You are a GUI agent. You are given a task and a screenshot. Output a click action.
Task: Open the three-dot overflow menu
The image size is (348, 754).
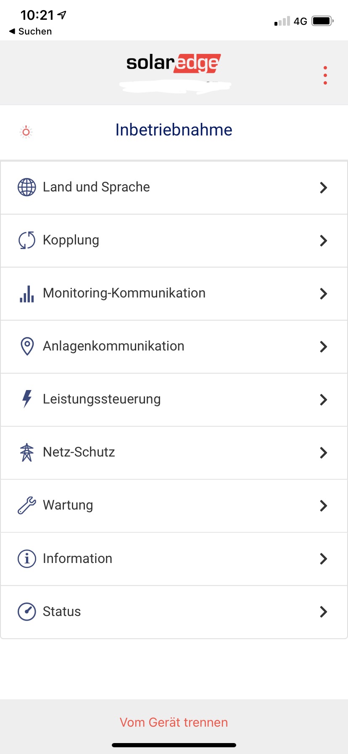(x=325, y=75)
